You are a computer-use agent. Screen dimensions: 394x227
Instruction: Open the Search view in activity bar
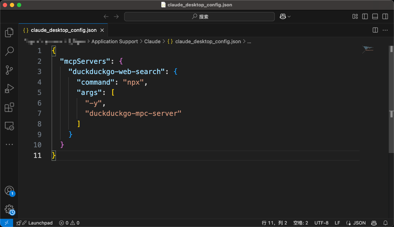coord(9,51)
